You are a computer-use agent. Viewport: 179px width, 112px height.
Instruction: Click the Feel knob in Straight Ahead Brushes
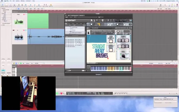[123, 56]
